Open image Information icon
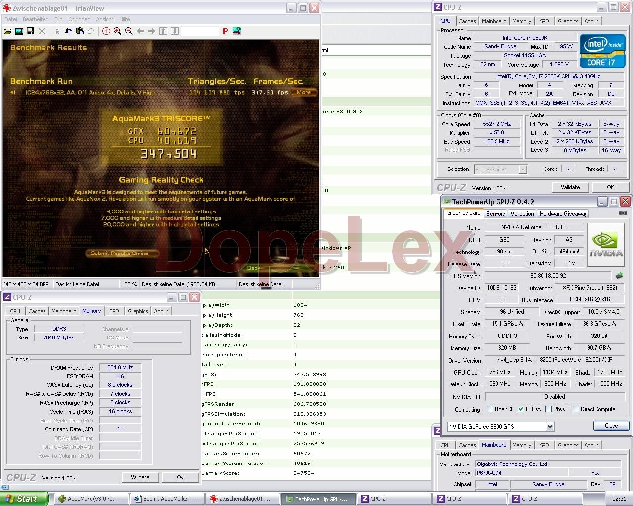633x506 pixels. click(106, 31)
